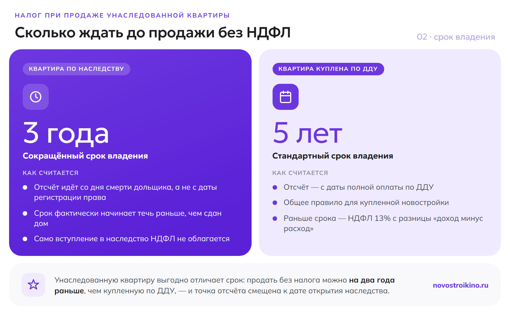Viewport: 510px width, 325px height.
Task: Click the large «5 лет» figure
Action: (307, 133)
